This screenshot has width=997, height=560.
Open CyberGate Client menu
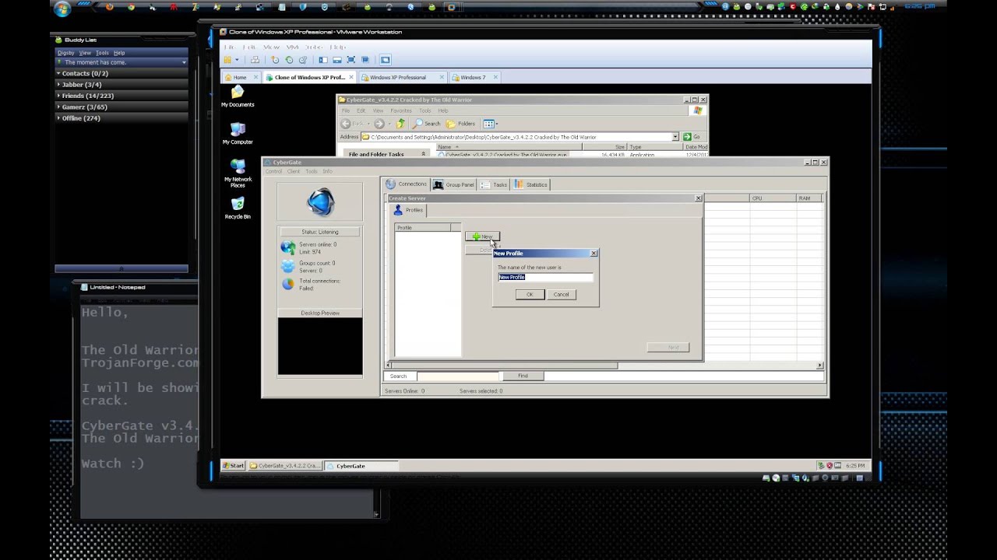(x=294, y=171)
